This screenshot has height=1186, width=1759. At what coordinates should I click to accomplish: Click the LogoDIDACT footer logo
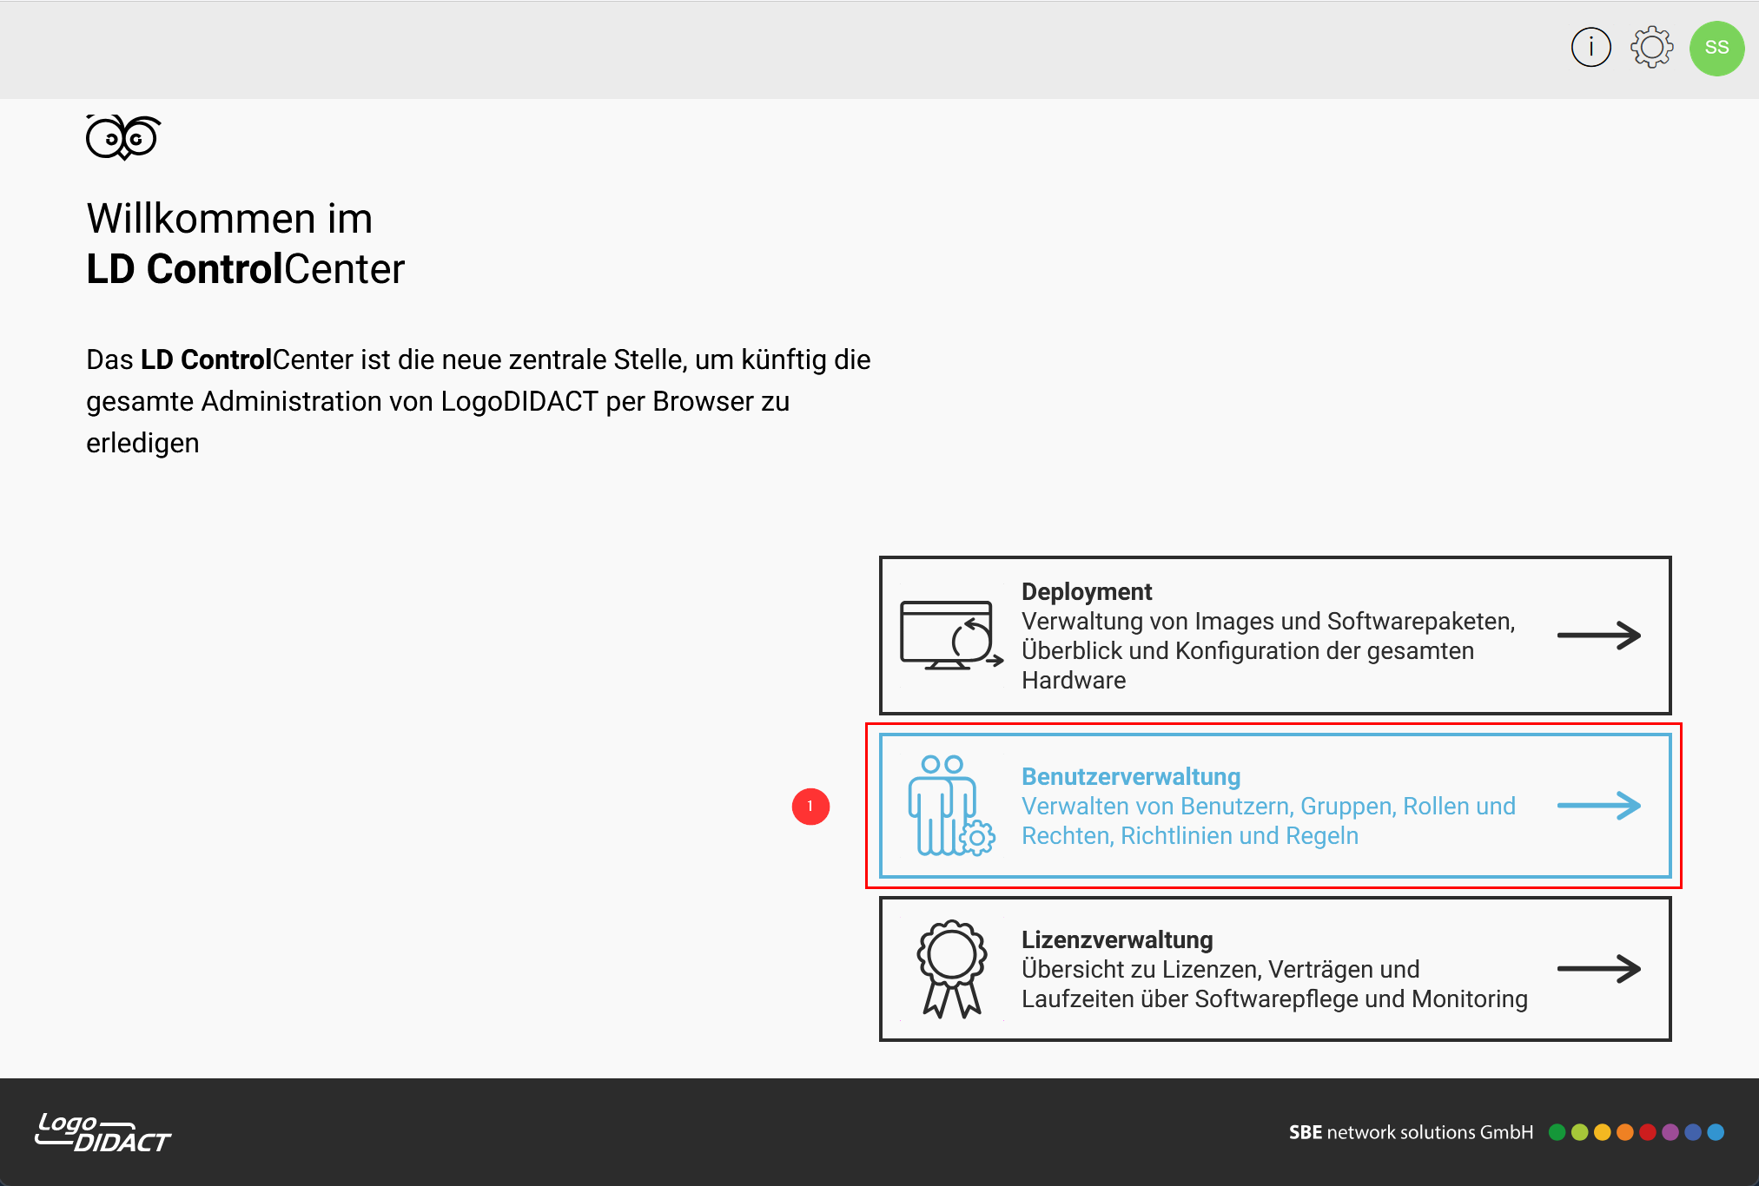click(x=102, y=1133)
